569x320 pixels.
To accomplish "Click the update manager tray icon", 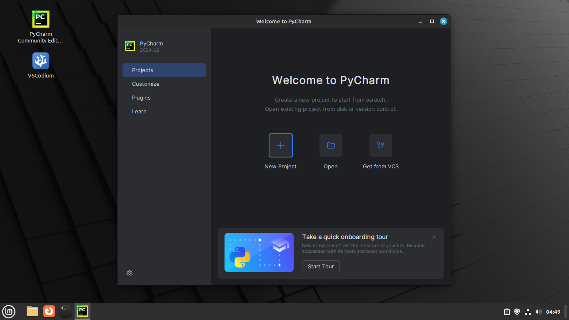I will tap(507, 312).
